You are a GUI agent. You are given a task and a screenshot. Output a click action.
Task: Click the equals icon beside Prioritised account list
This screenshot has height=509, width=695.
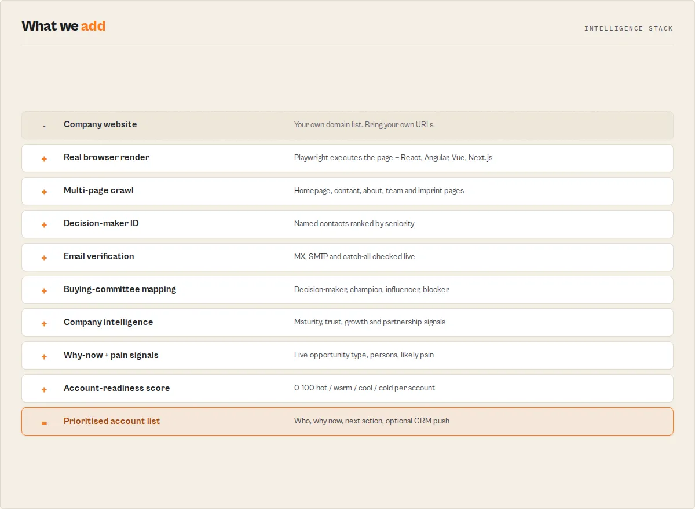[x=44, y=423]
